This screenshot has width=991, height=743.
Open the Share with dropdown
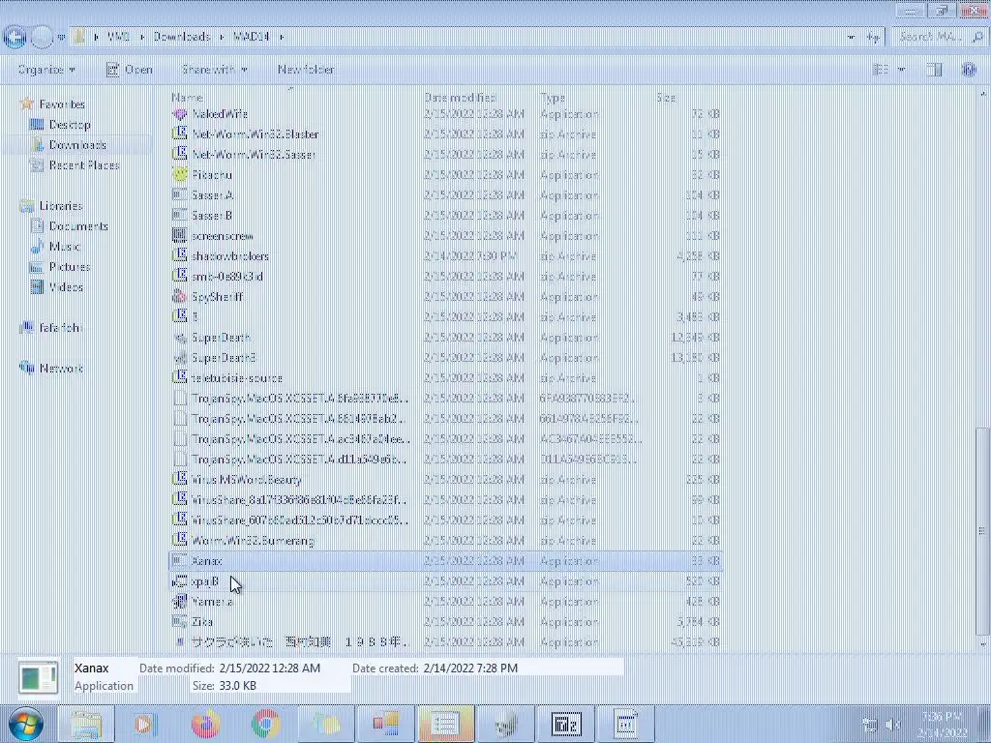point(214,70)
